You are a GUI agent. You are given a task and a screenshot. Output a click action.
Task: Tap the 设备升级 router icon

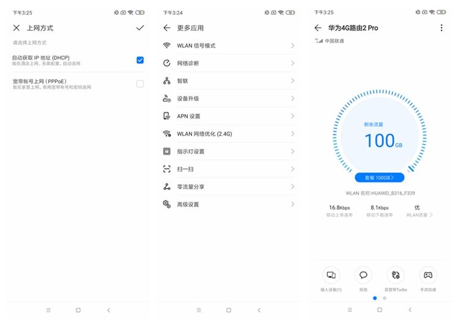click(167, 98)
